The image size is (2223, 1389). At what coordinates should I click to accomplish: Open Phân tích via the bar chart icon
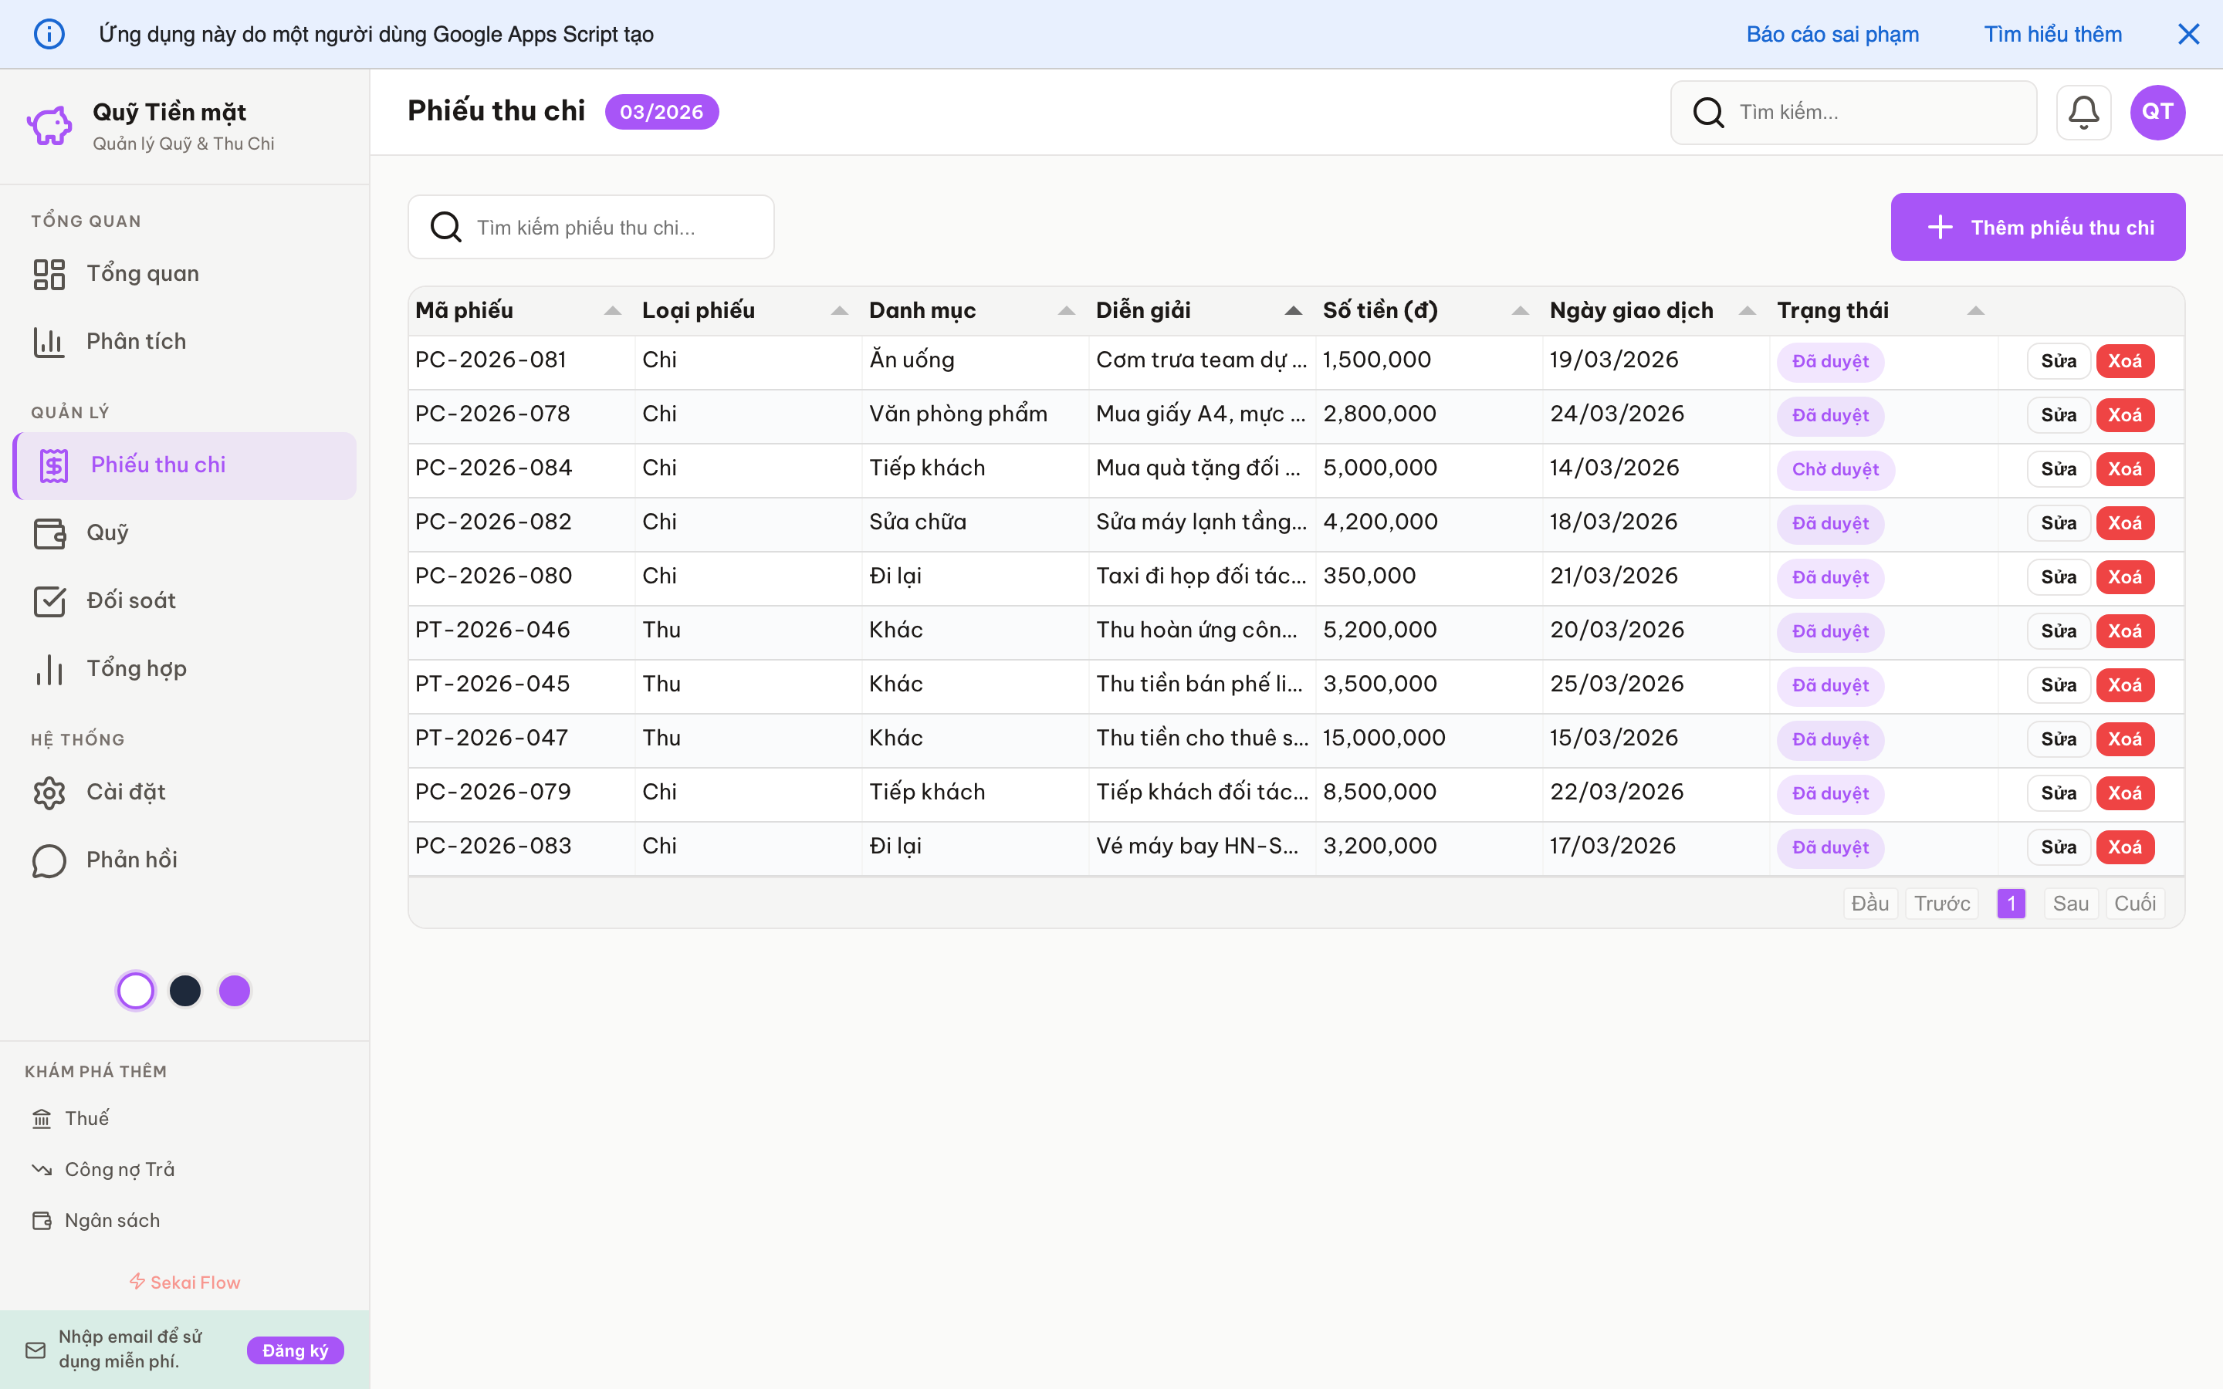(49, 341)
